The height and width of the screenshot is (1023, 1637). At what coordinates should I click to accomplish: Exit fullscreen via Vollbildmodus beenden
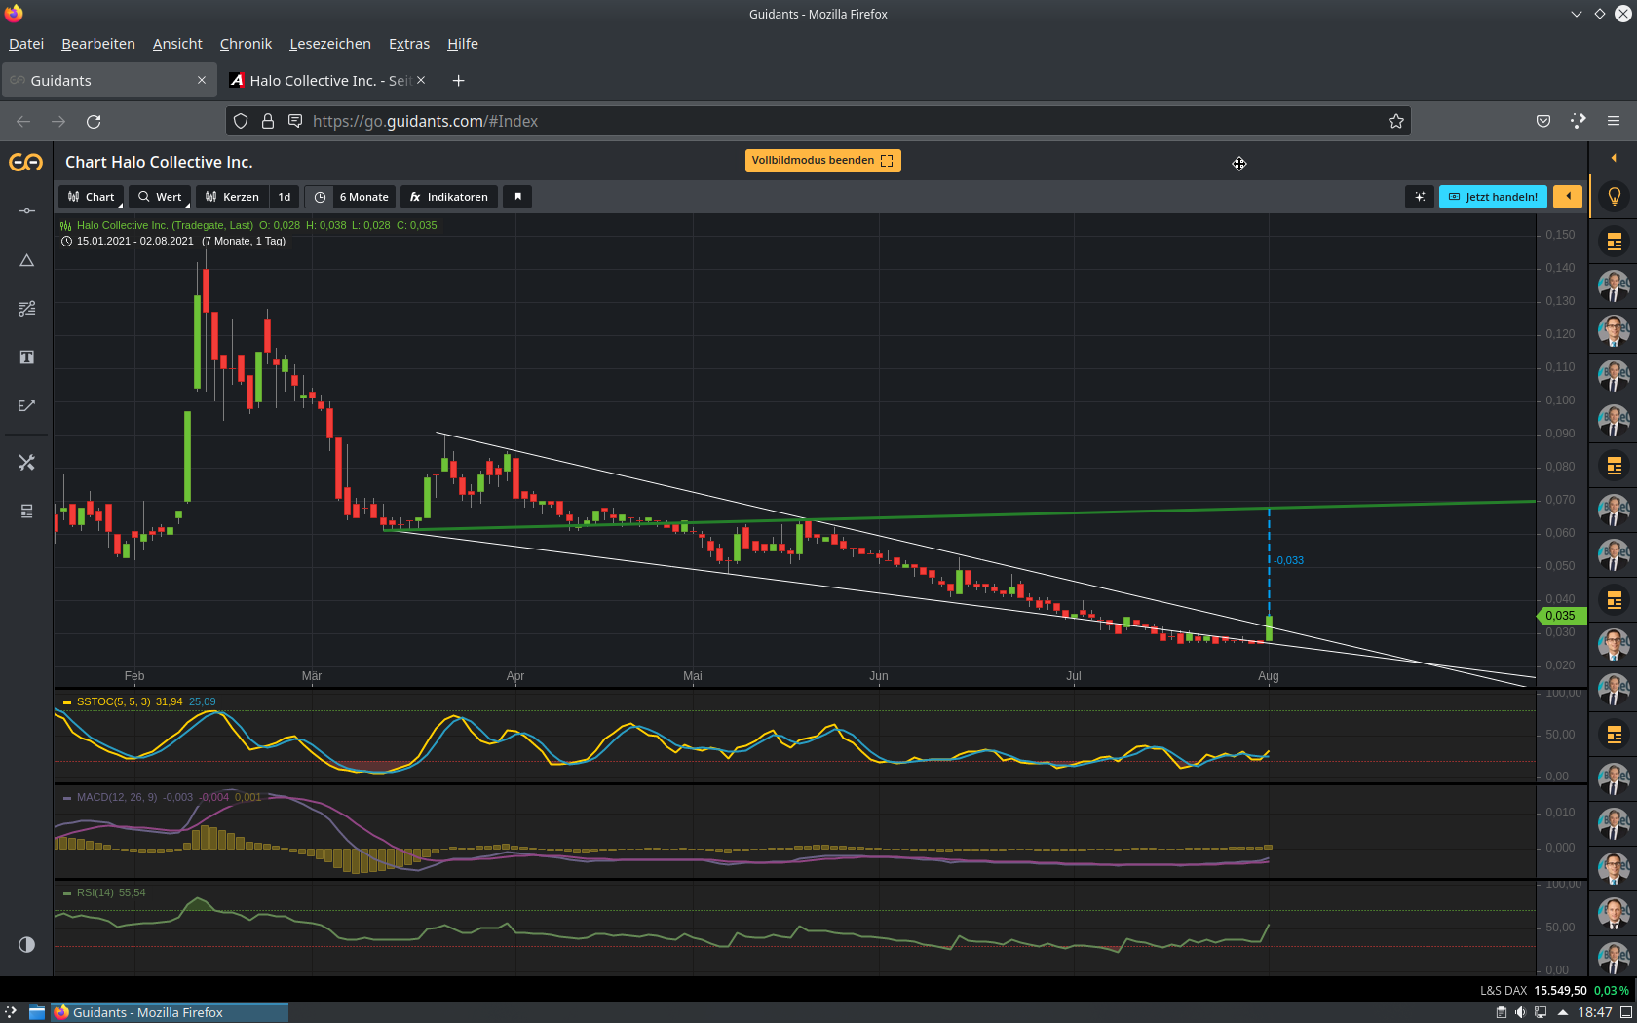[822, 161]
